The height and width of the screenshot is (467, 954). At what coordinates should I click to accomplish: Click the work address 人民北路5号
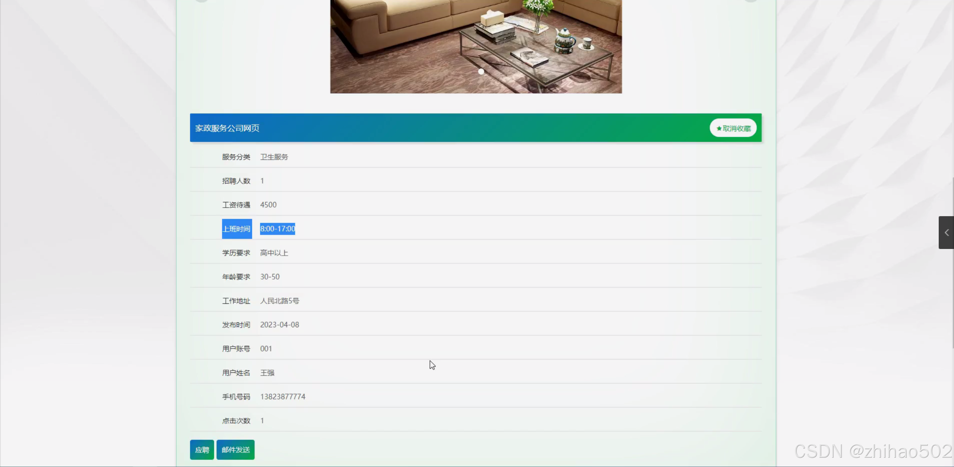pyautogui.click(x=279, y=301)
